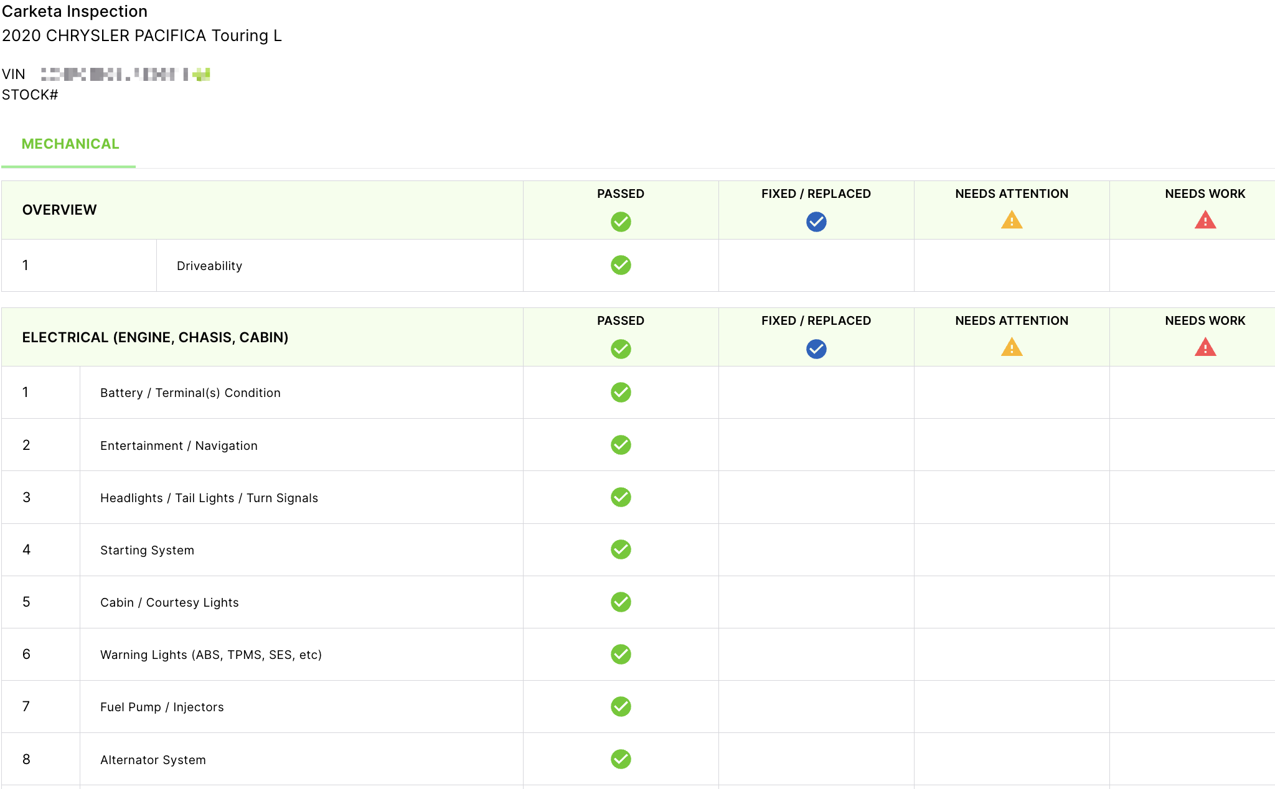Select the OVERVIEW section heading
1275x789 pixels.
point(60,210)
